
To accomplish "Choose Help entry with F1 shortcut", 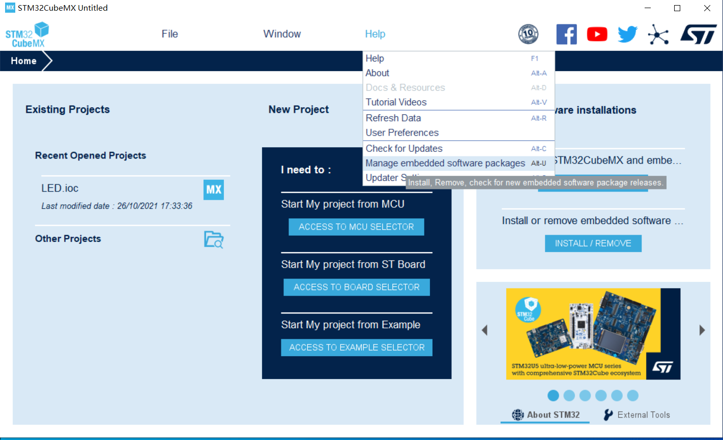I will (x=458, y=58).
